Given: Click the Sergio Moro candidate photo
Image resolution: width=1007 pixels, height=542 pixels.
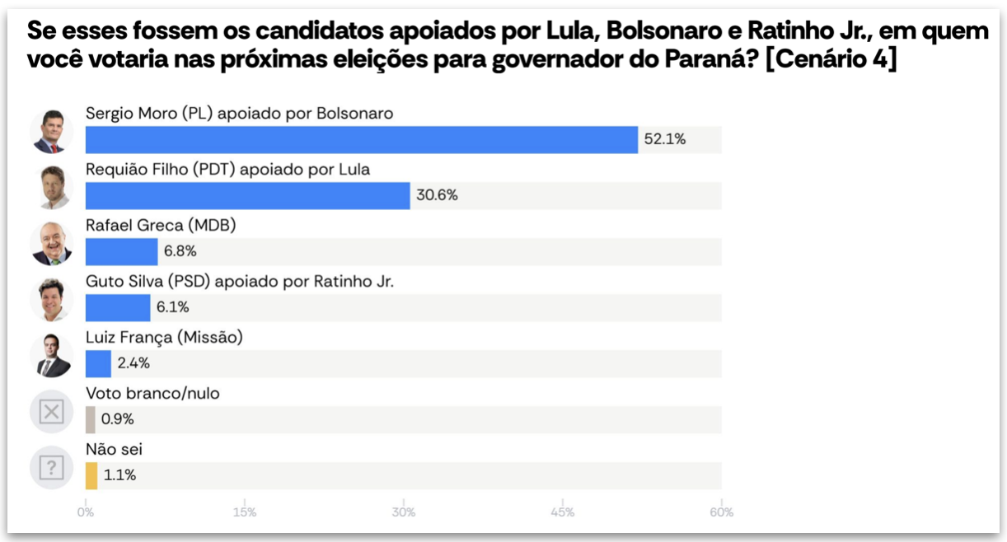Looking at the screenshot, I should pyautogui.click(x=51, y=132).
